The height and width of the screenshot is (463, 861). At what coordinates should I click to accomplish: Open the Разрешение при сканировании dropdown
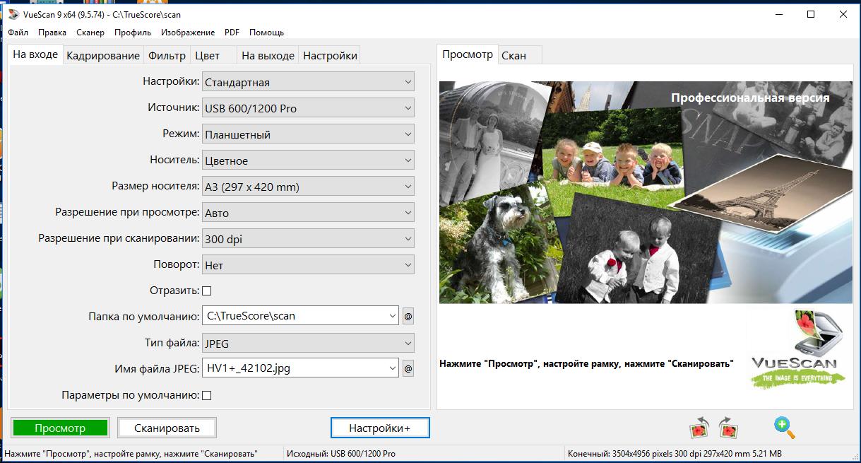coord(308,240)
